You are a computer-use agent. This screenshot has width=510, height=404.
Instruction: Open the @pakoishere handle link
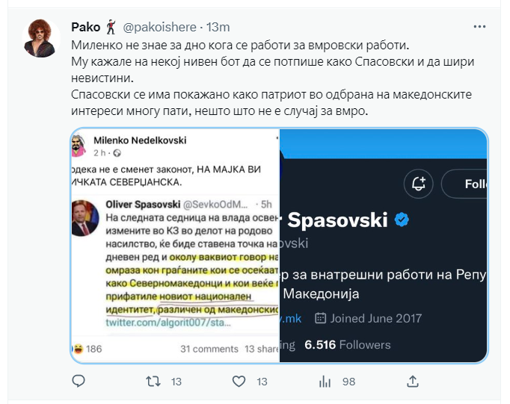point(159,27)
